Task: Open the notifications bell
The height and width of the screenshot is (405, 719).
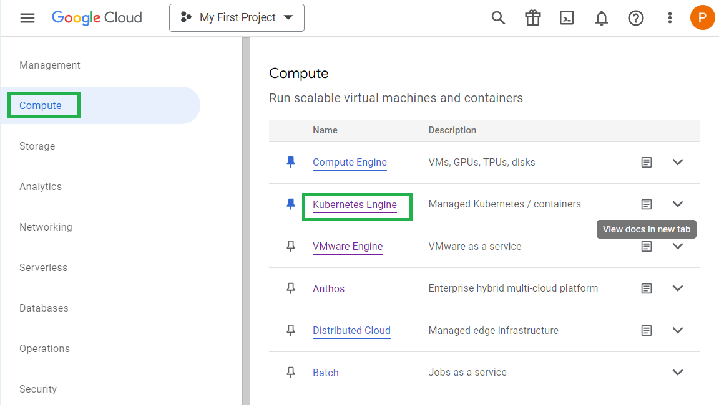Action: point(601,18)
